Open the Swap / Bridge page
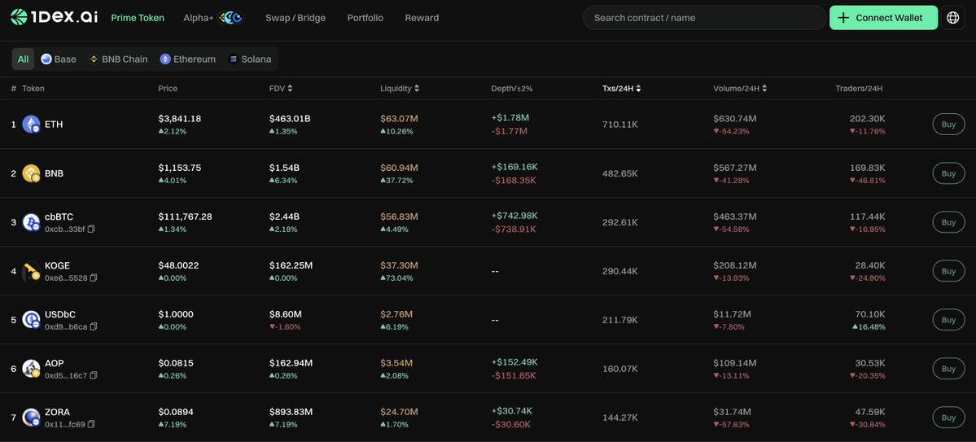 click(295, 18)
